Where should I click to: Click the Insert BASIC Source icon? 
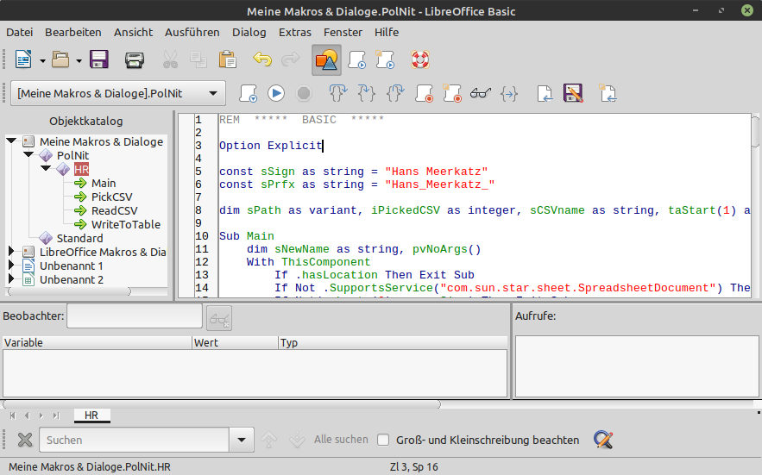point(545,93)
